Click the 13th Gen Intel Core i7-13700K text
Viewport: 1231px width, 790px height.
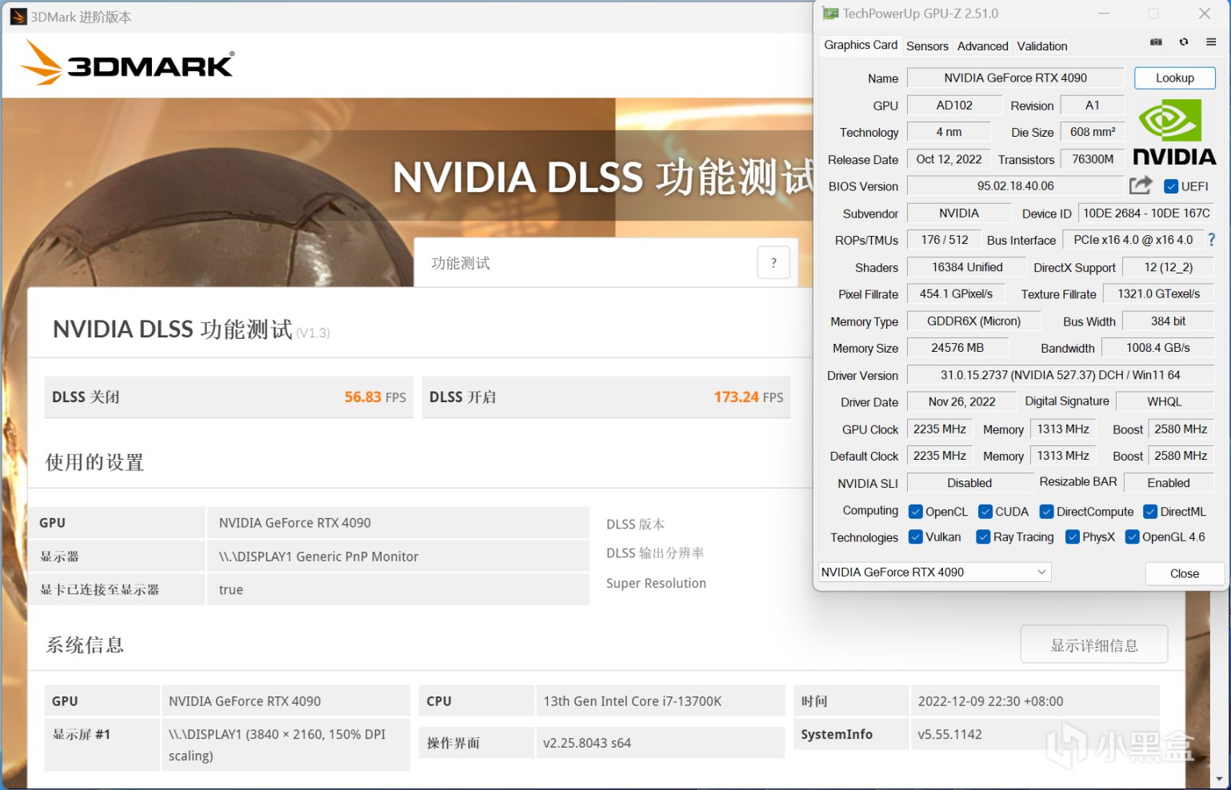coord(632,701)
